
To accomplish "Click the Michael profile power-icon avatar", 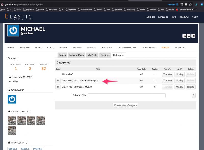I will click(13, 30).
